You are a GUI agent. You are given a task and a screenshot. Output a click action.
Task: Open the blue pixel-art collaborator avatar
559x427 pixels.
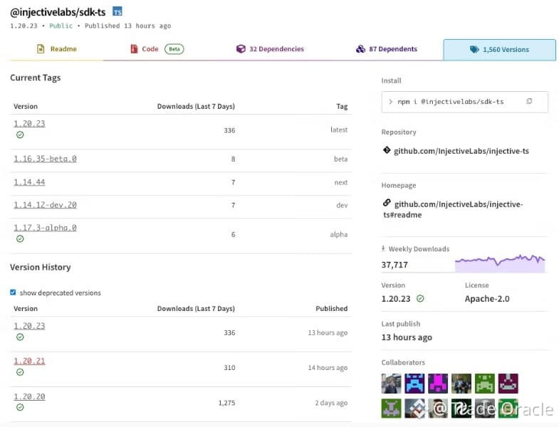pyautogui.click(x=414, y=384)
